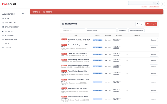This screenshot has width=167, height=104.
Task: Click the superadmin user icon
Action: (x=3, y=14)
